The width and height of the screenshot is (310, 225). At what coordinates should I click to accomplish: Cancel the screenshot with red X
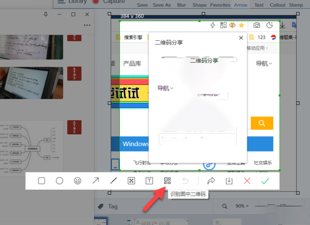247,181
